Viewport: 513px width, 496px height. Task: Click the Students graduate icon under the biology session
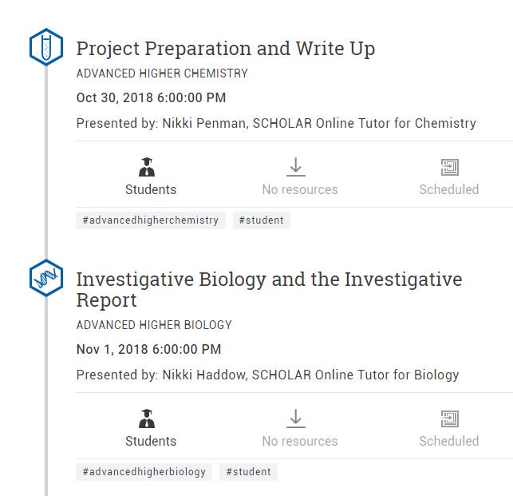tap(147, 419)
